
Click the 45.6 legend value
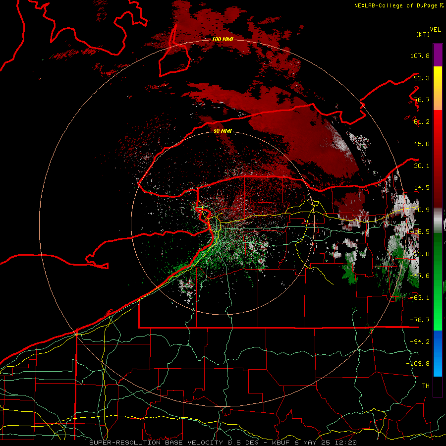422,144
